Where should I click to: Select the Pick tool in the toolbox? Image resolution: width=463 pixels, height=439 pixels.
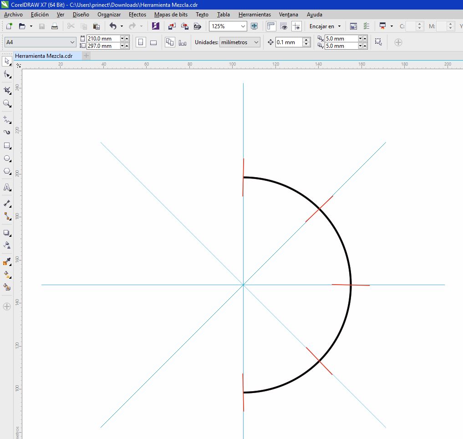[x=7, y=61]
